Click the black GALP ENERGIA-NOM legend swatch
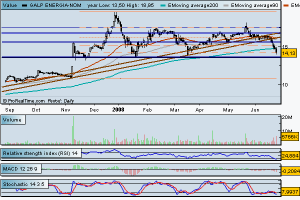The width and height of the screenshot is (300, 200). pyautogui.click(x=24, y=5)
